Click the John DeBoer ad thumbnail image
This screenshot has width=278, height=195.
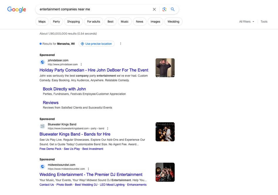(x=165, y=68)
